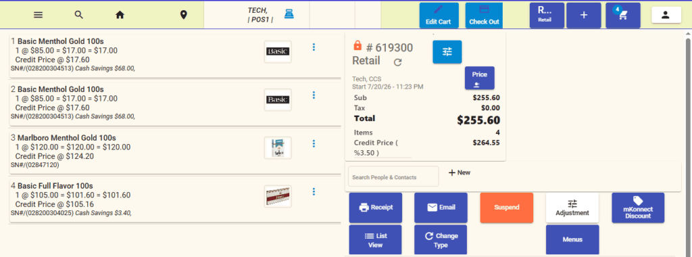The width and height of the screenshot is (692, 257).
Task: Open the shopping cart with 4 items
Action: click(622, 16)
